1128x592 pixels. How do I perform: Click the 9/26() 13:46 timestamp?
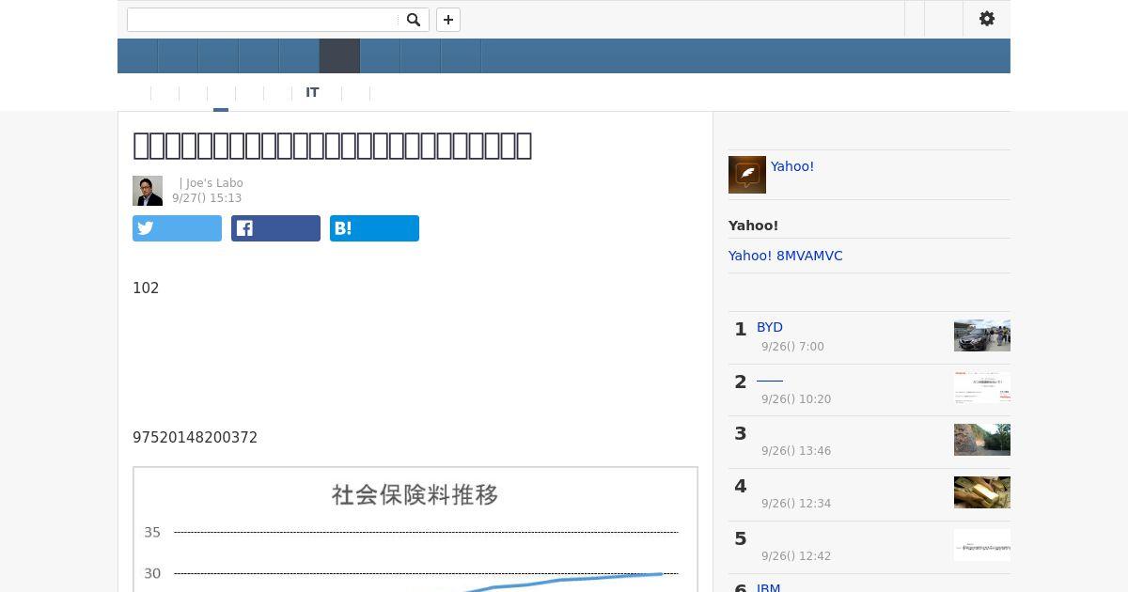796,451
